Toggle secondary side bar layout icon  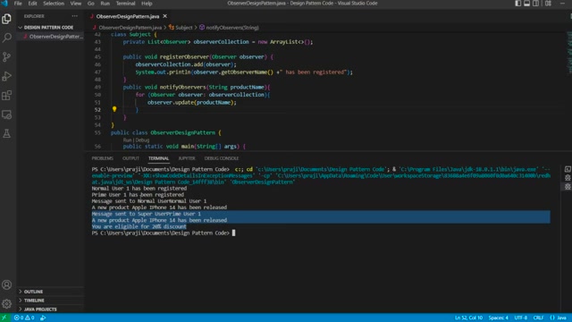(535, 4)
